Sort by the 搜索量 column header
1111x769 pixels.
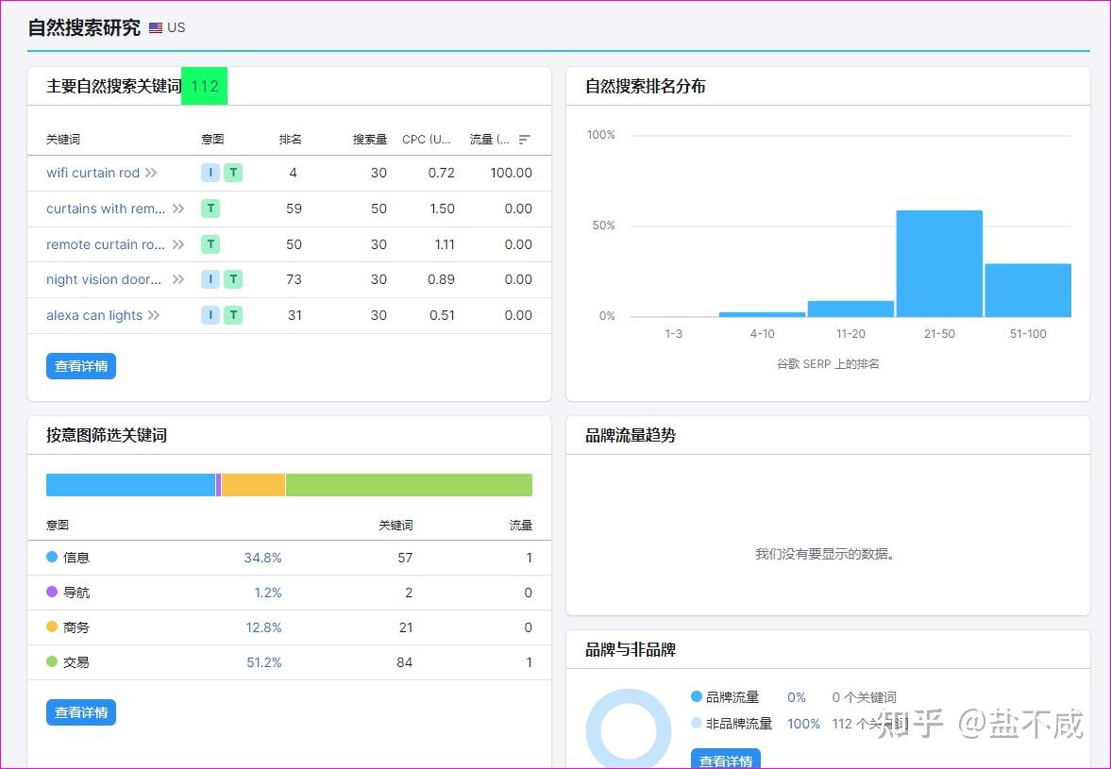point(370,140)
